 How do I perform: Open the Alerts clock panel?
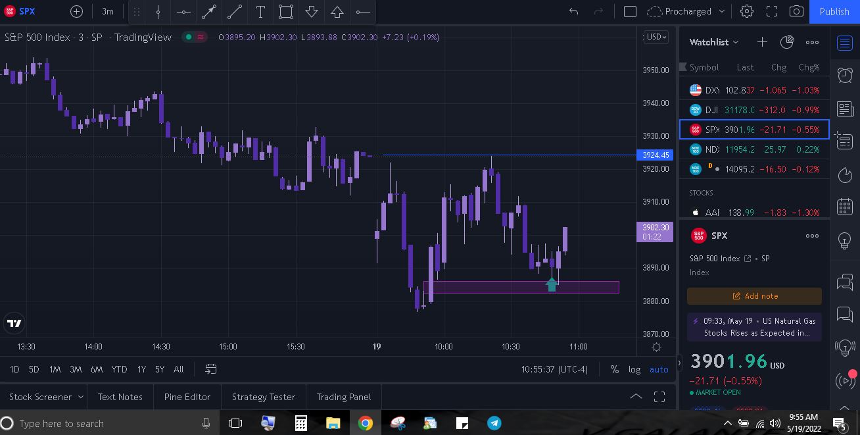tap(845, 75)
